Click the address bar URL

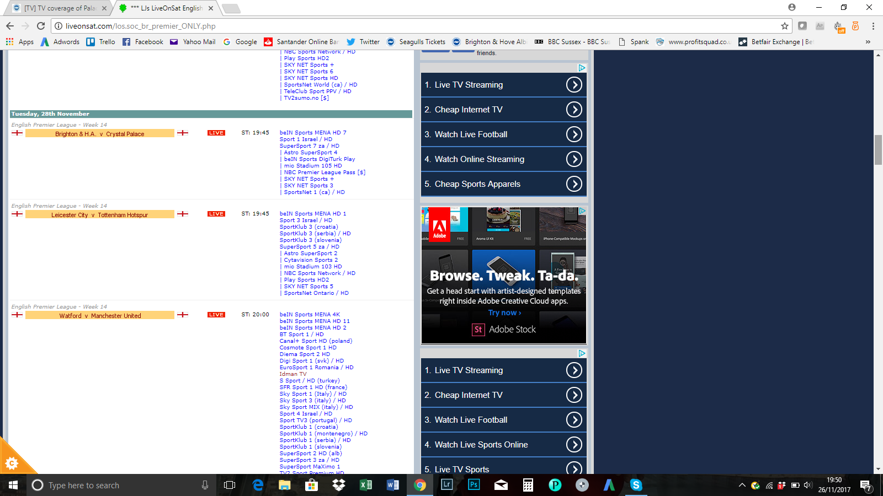point(140,26)
